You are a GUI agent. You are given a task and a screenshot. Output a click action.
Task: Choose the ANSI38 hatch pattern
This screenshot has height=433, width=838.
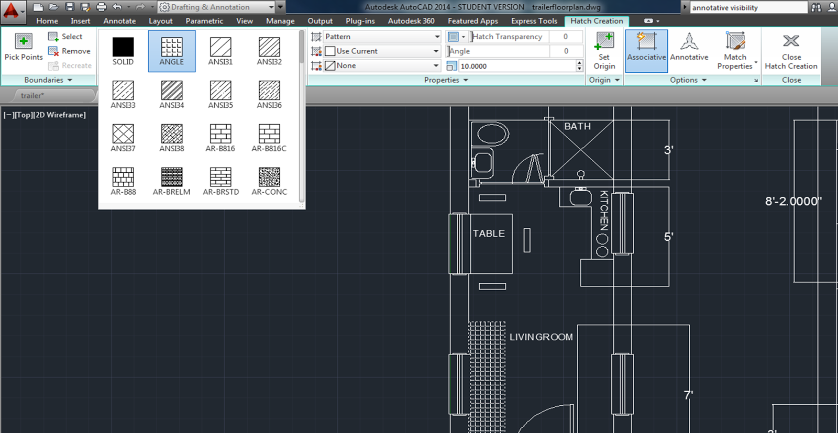172,138
